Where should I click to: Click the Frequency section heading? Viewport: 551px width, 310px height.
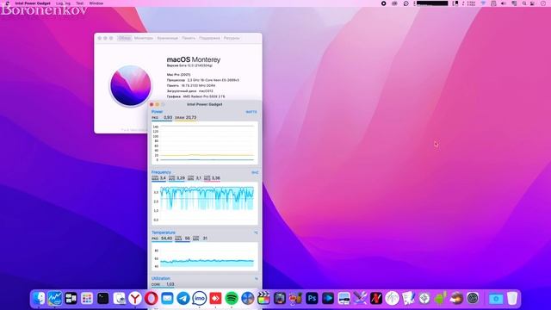[161, 172]
